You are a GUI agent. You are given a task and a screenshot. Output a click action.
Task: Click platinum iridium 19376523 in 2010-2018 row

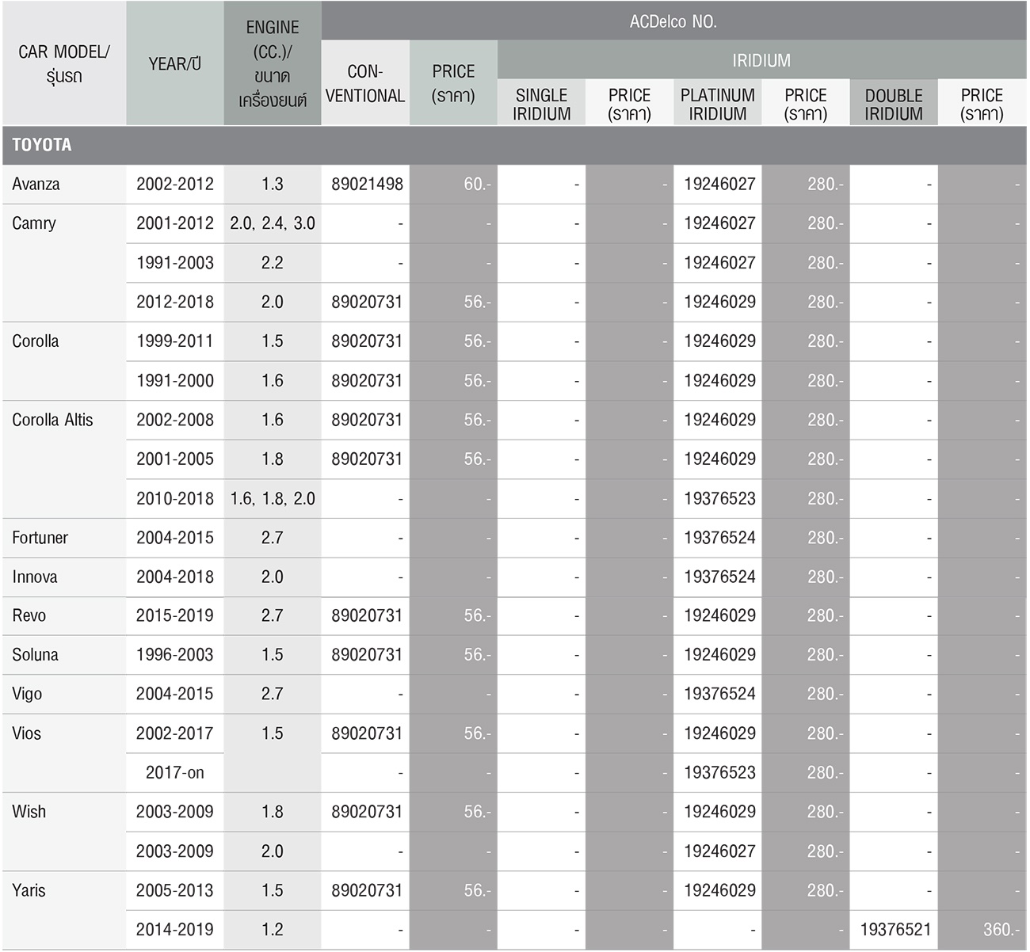(x=719, y=499)
